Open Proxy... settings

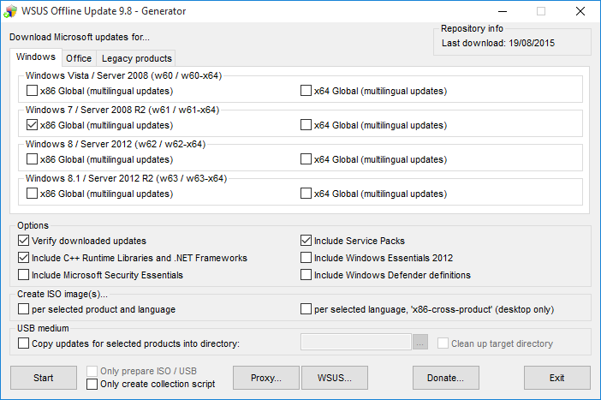[266, 378]
